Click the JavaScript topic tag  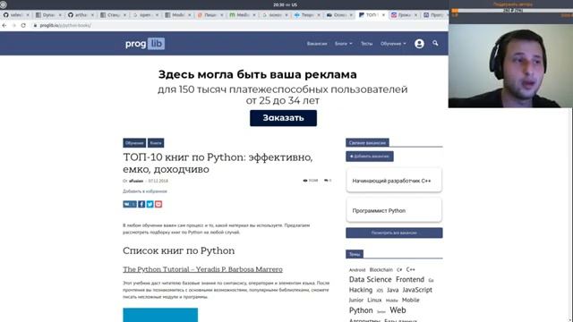(x=417, y=290)
